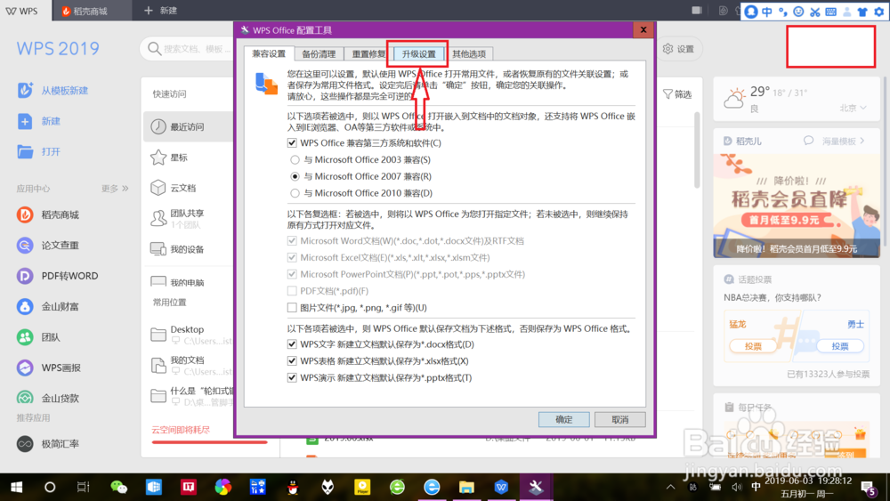Click the 设置 gear icon
Screen dimensions: 890x501
coord(668,49)
